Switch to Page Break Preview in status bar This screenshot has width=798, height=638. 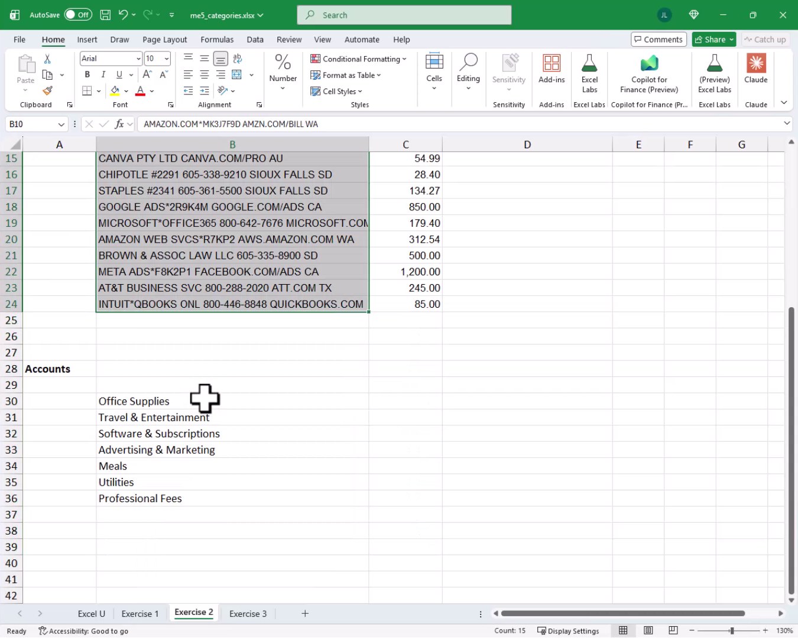click(x=673, y=630)
